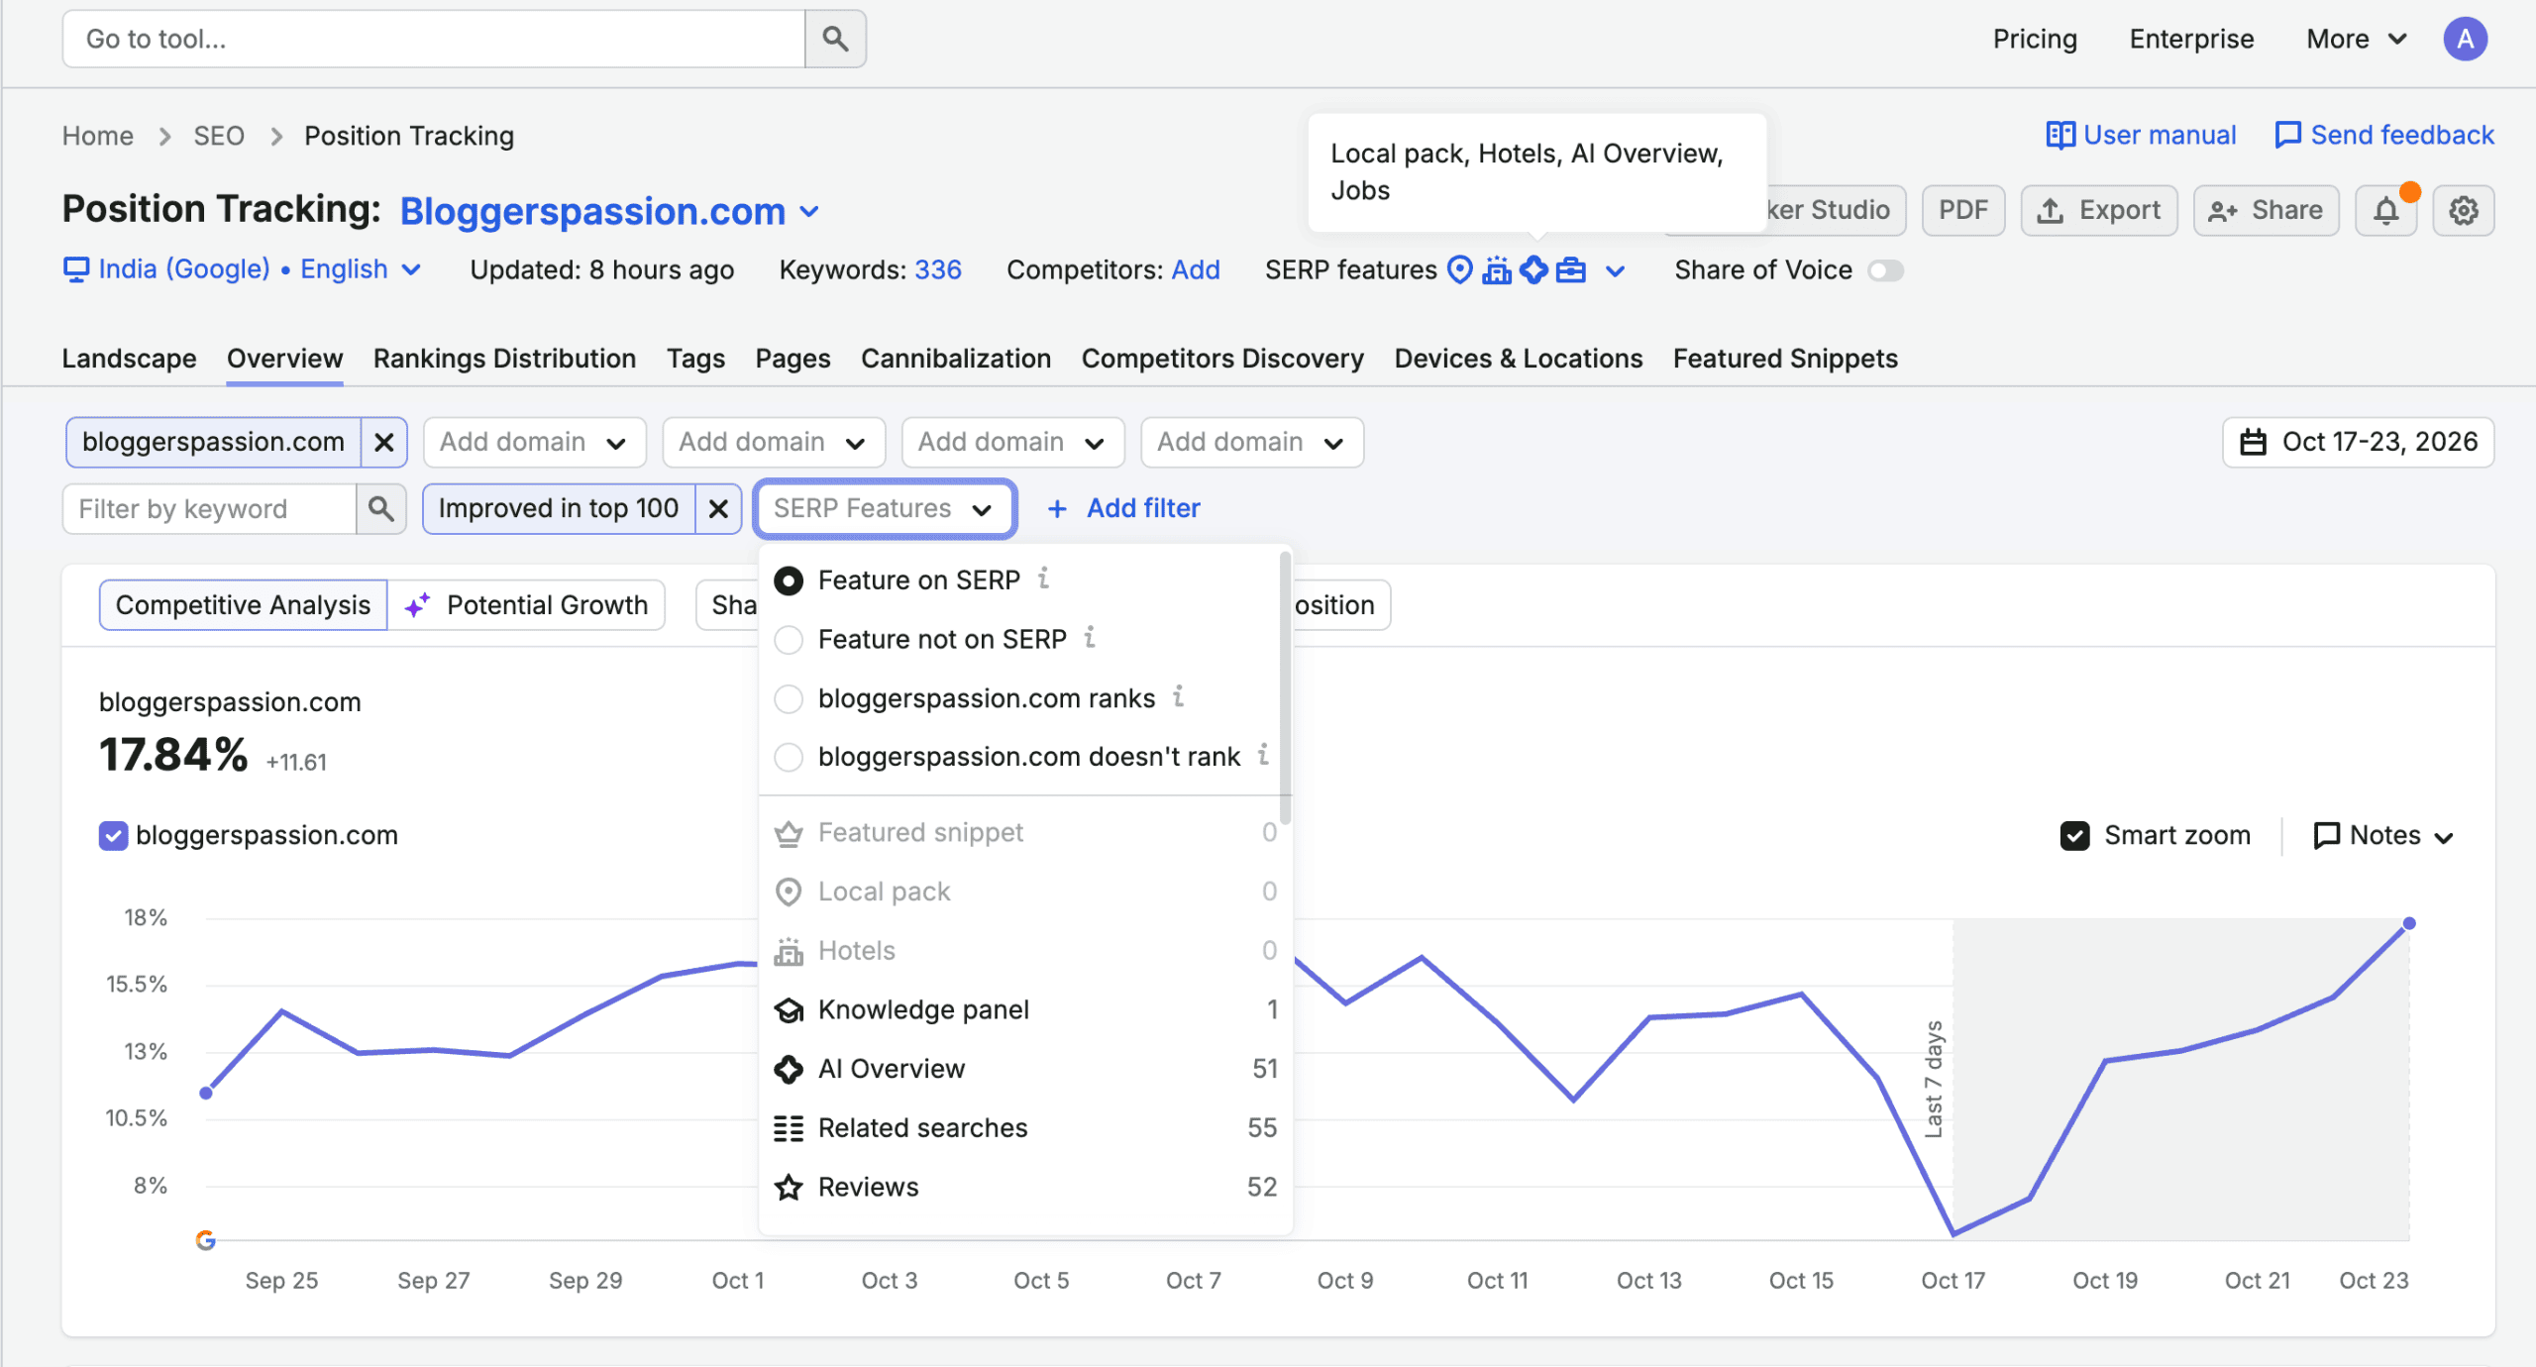Remove the Improved in top 100 filter

pos(719,509)
